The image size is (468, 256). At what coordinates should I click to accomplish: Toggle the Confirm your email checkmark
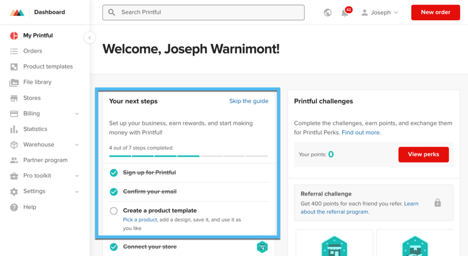tap(114, 192)
